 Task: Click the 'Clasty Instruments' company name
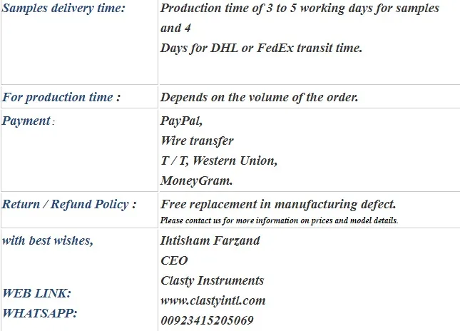[212, 280]
